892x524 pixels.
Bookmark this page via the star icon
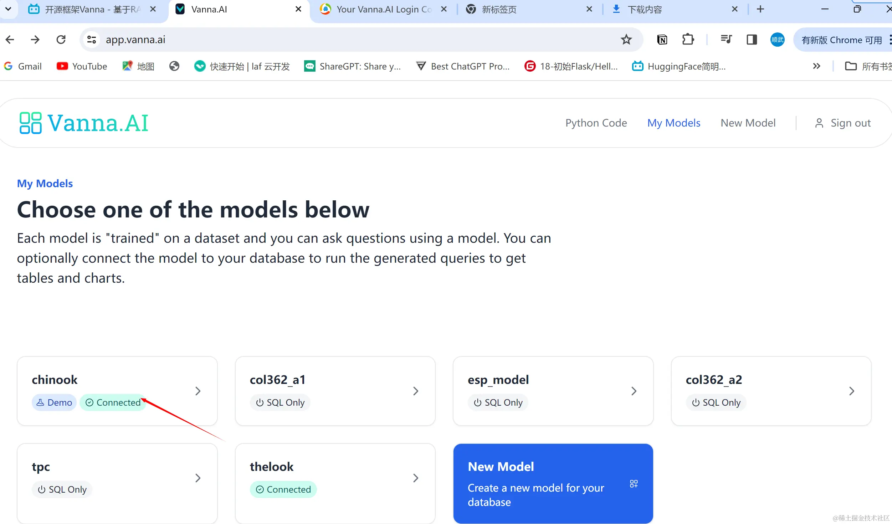click(x=626, y=40)
